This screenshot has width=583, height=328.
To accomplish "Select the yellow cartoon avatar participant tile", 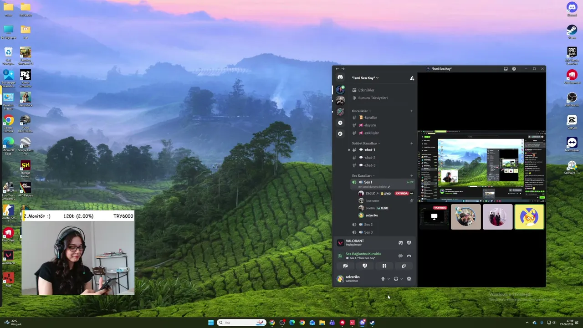I will tap(529, 217).
